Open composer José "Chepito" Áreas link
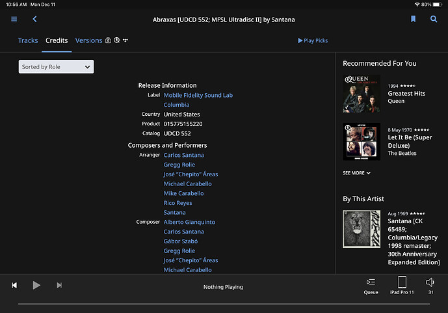The image size is (448, 313). coord(191,260)
